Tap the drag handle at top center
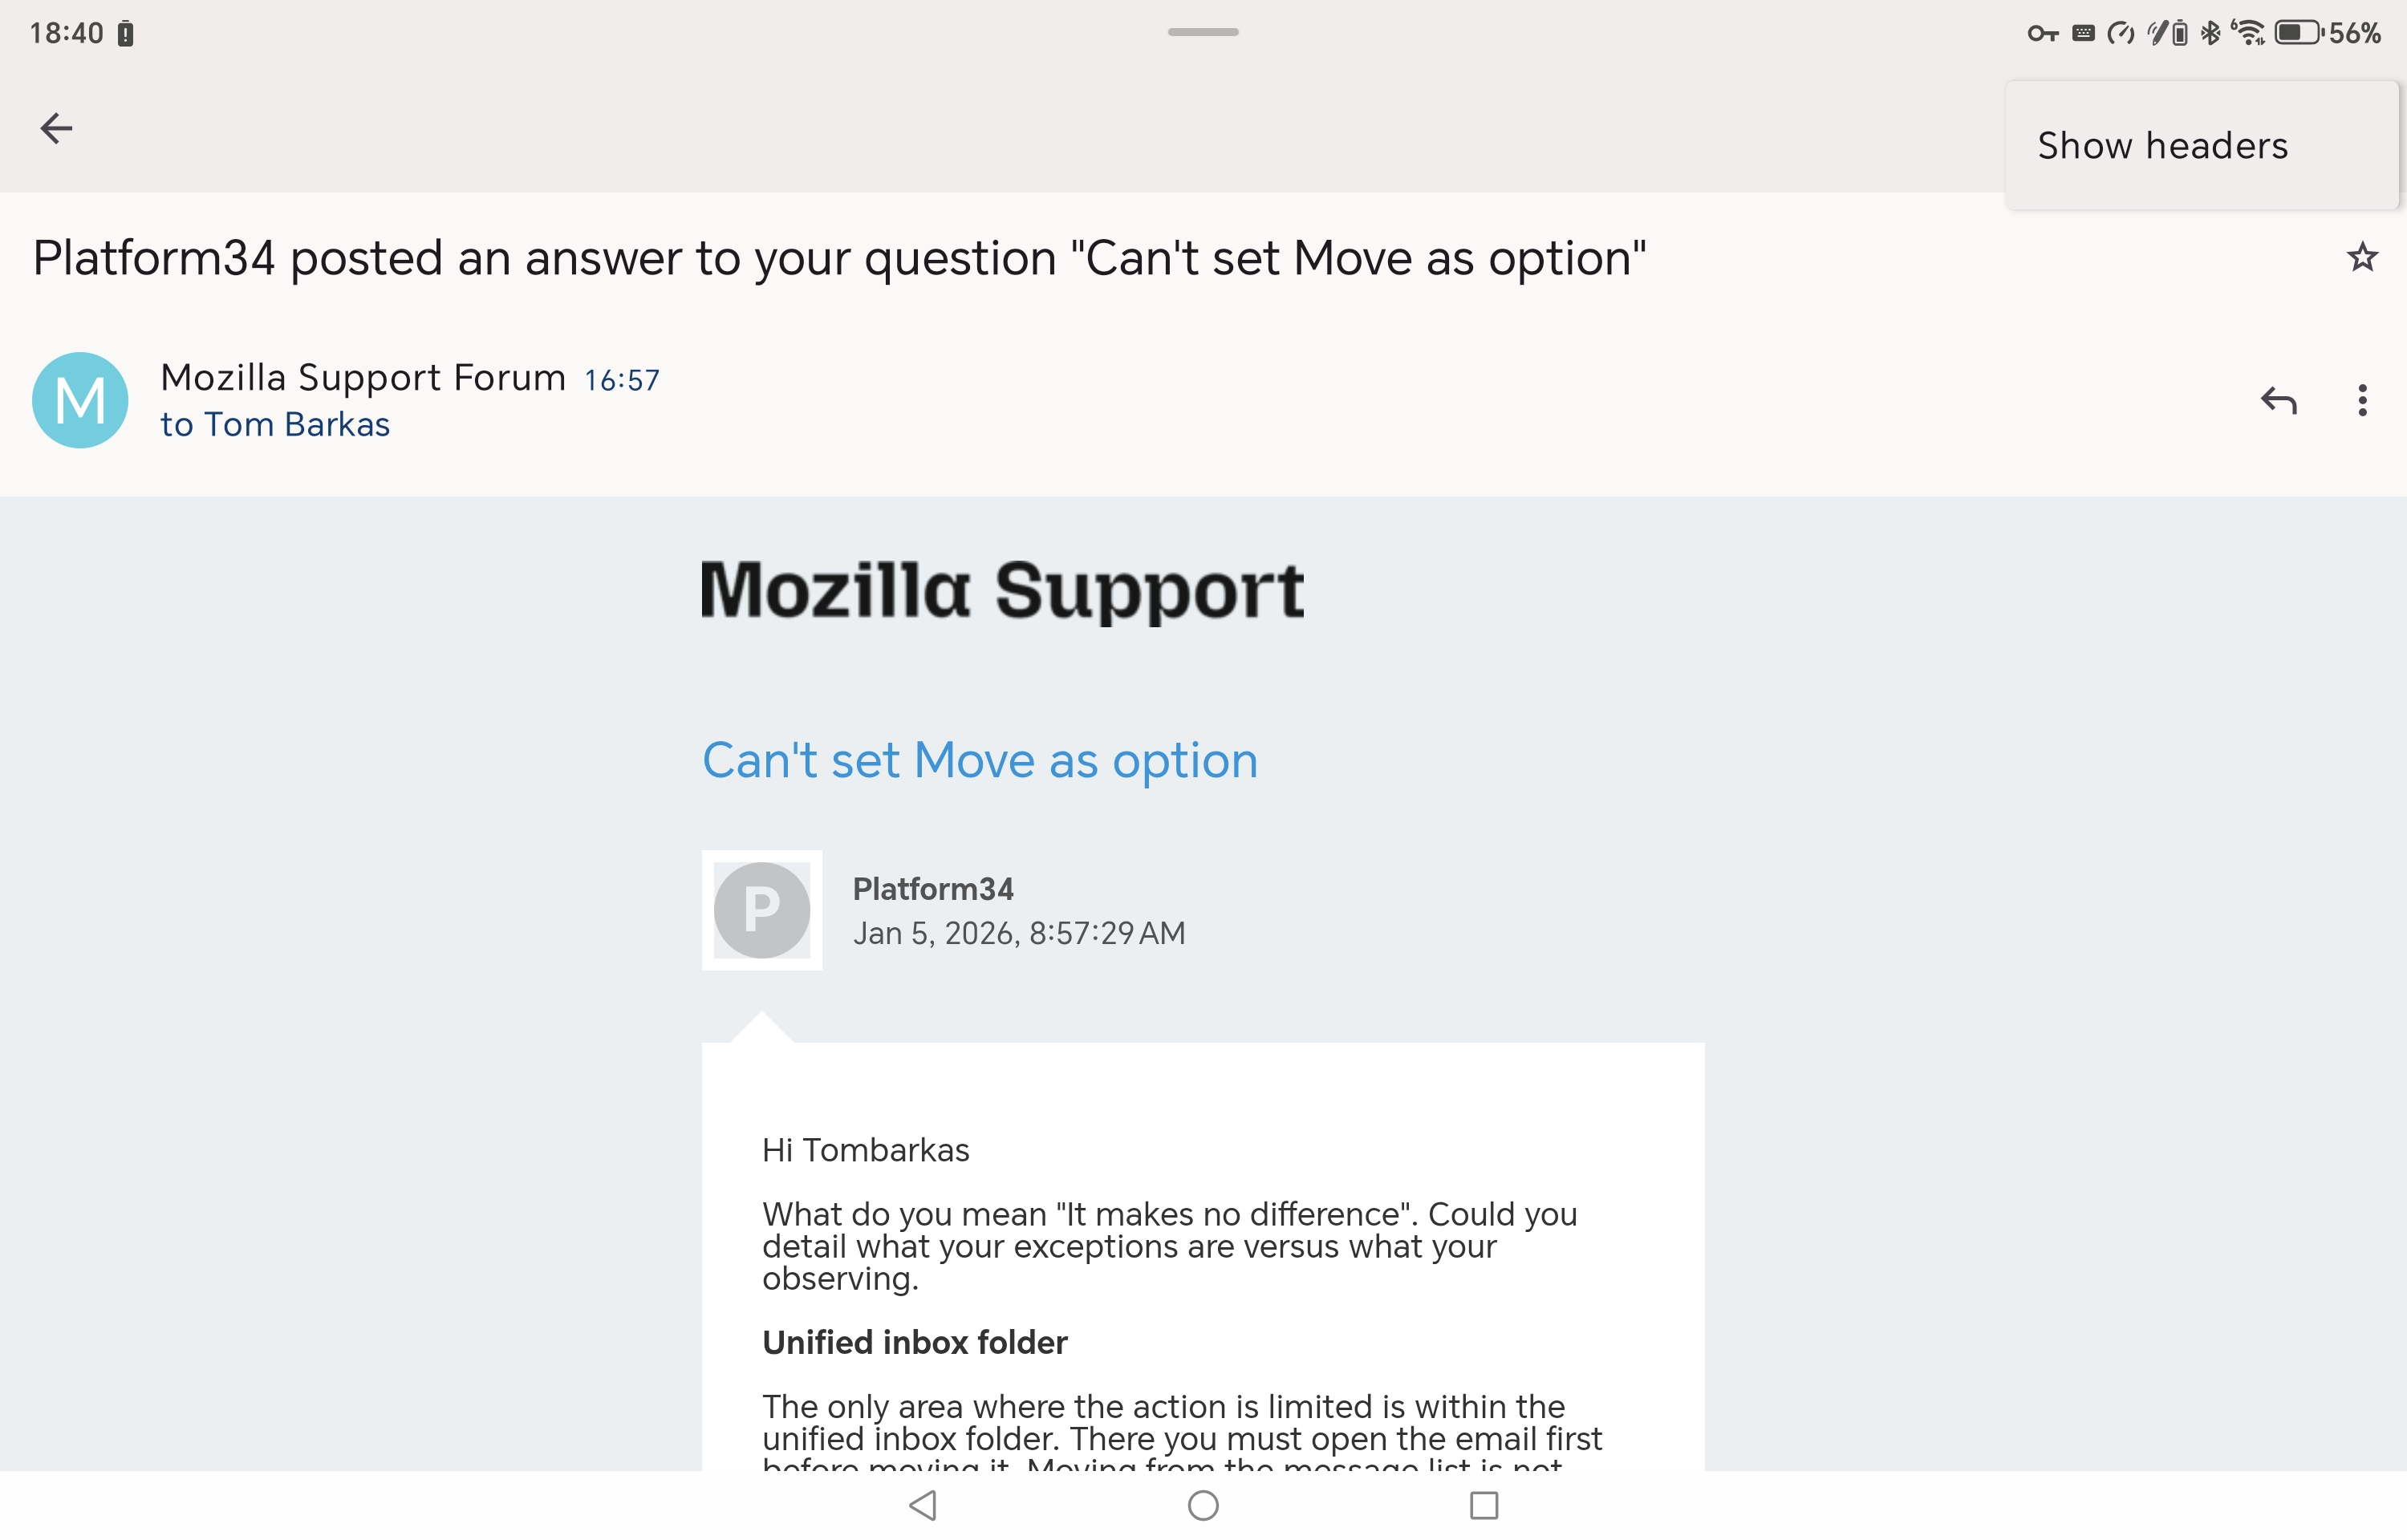The height and width of the screenshot is (1540, 2407). tap(1203, 32)
